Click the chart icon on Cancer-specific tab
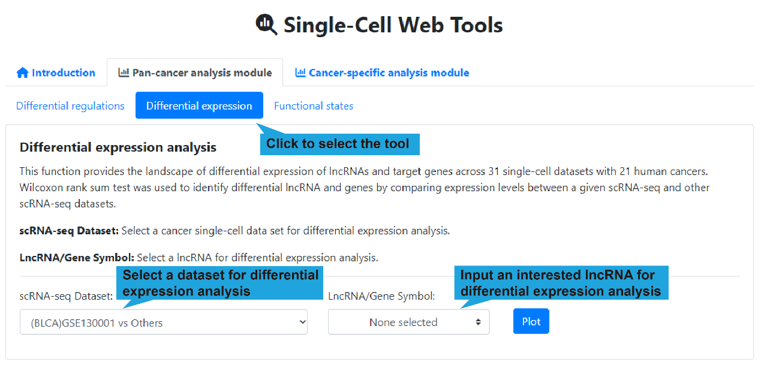 pos(300,73)
